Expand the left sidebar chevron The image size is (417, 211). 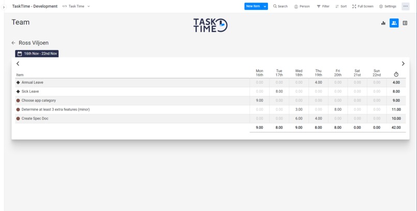point(4,7)
